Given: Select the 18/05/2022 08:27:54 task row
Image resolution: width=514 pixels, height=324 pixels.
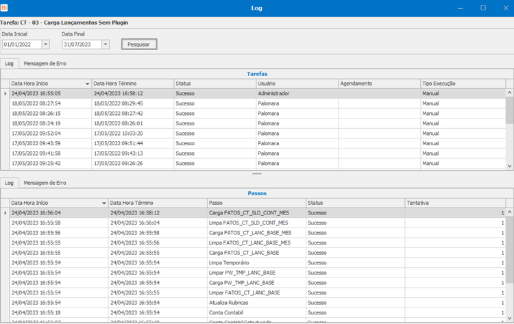Looking at the screenshot, I should pyautogui.click(x=257, y=103).
